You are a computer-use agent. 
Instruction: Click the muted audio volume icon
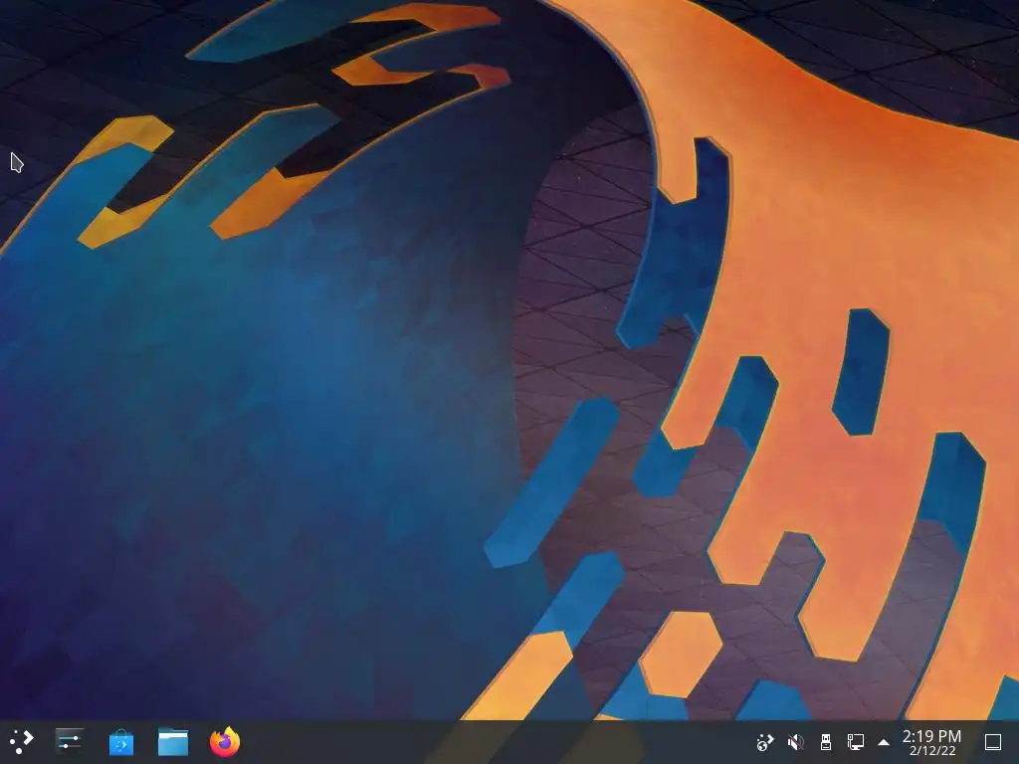click(795, 742)
